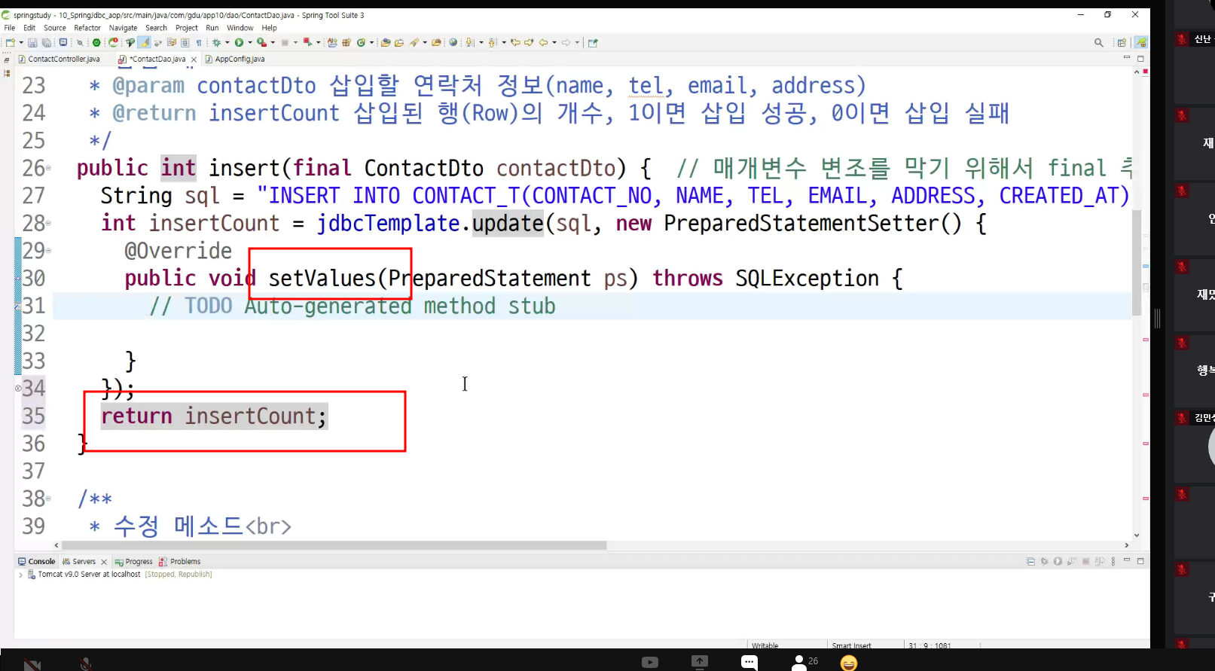Click the Open Web Browser globe icon

pos(453,43)
